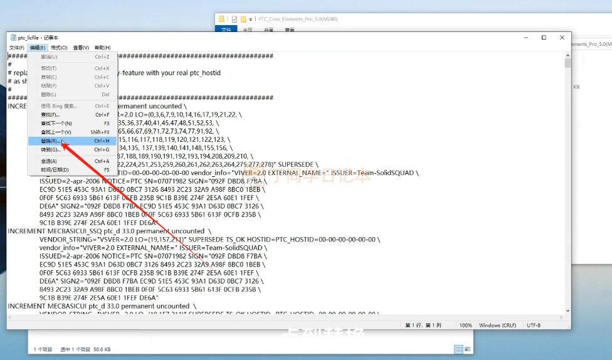
Task: Click the horizontal scrollbar right arrow in Notepad
Action: point(561,317)
